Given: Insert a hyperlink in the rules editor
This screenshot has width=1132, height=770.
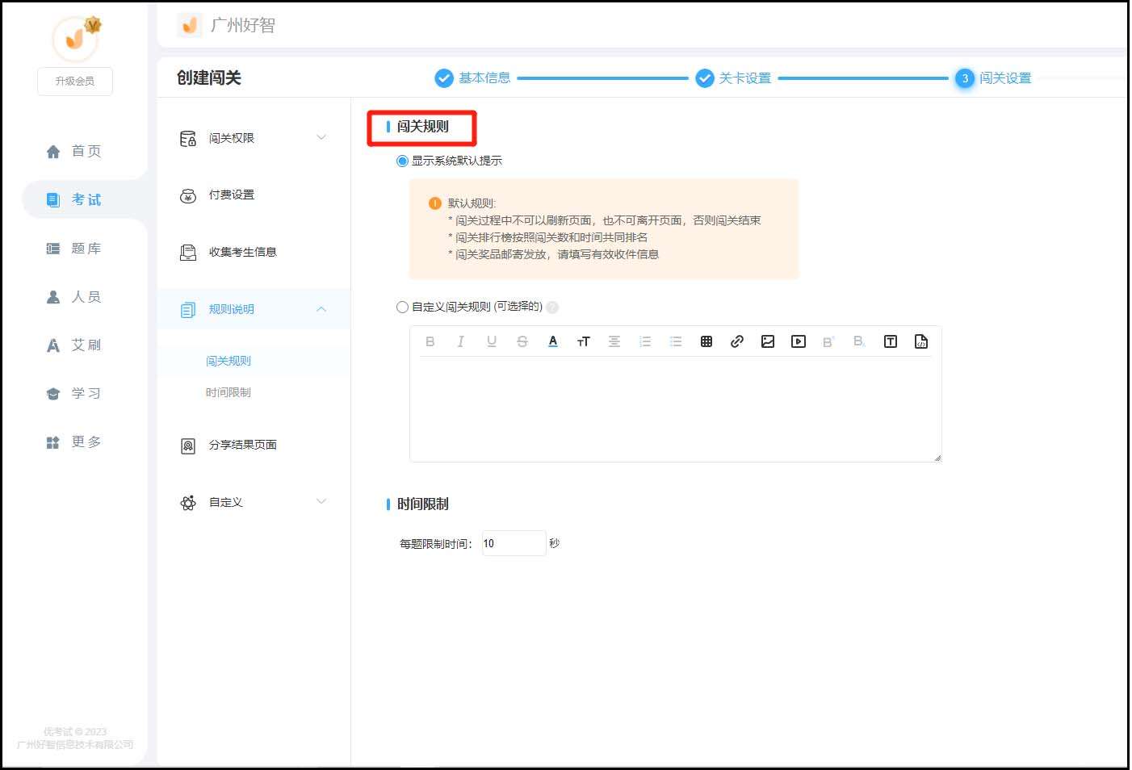Looking at the screenshot, I should (737, 341).
